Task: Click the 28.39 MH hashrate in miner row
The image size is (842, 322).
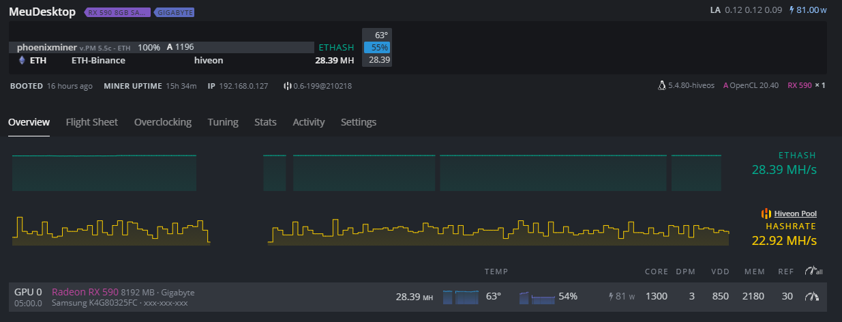Action: tap(334, 60)
